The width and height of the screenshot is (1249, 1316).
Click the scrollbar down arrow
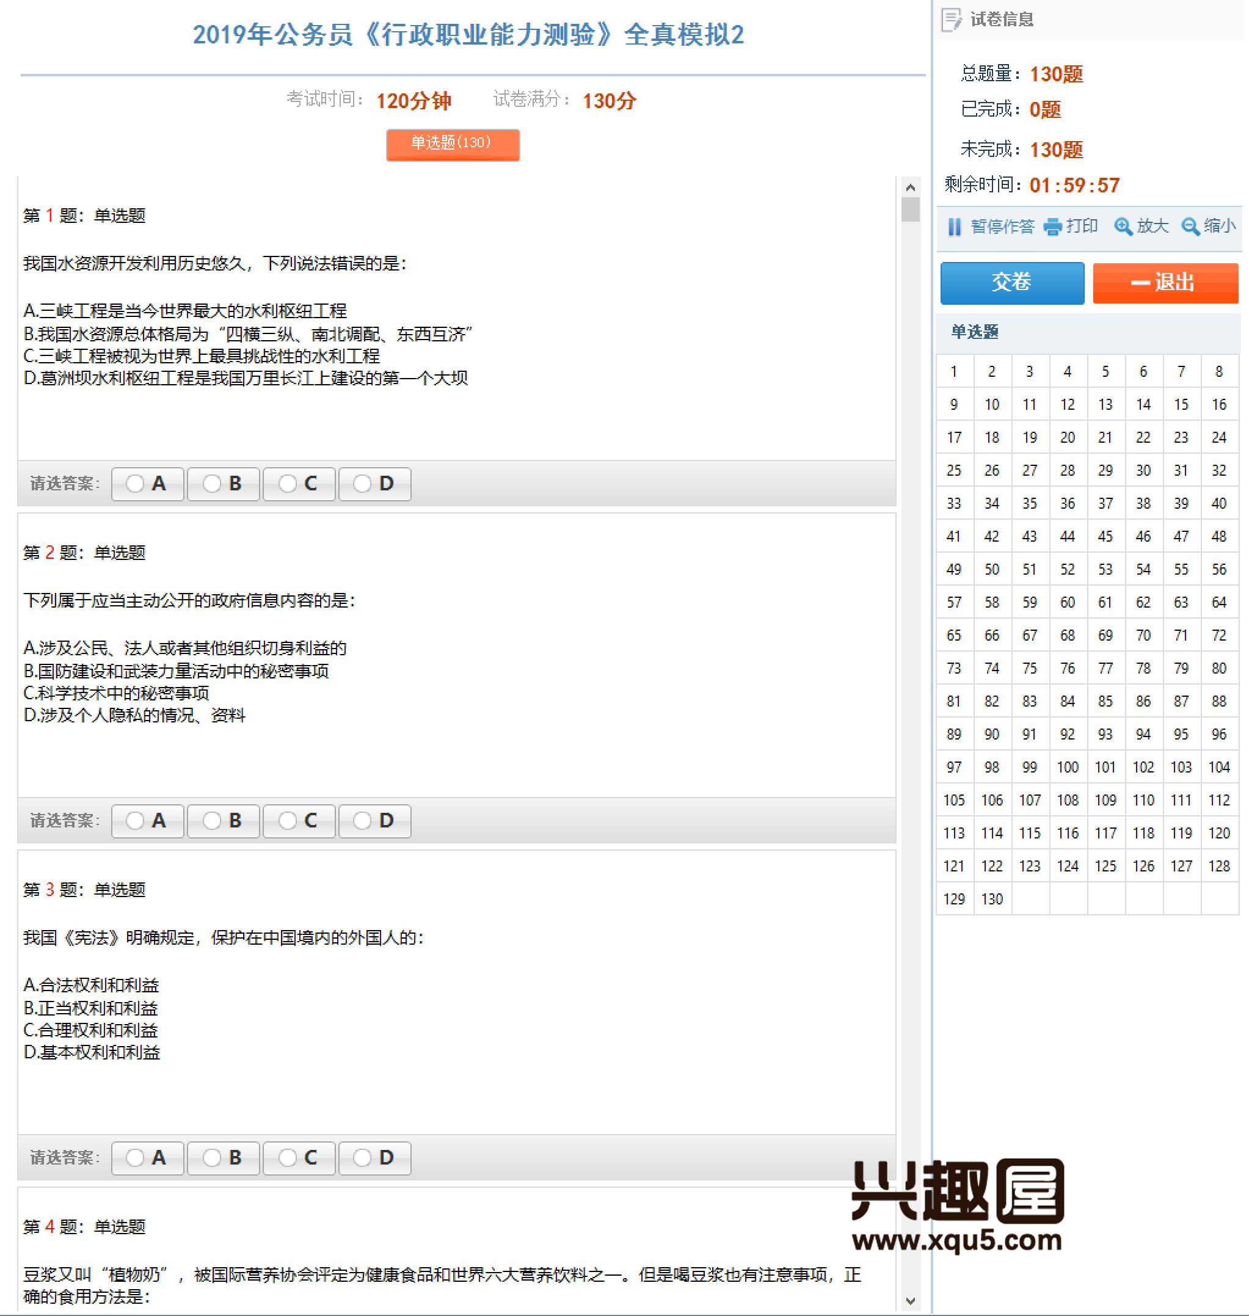(911, 1301)
